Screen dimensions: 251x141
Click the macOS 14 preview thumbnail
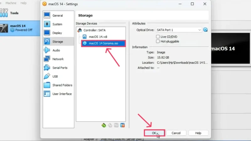(231, 48)
